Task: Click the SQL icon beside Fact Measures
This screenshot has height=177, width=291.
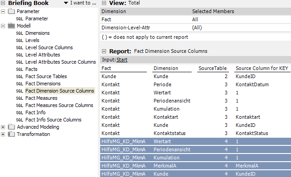Action: click(19, 98)
